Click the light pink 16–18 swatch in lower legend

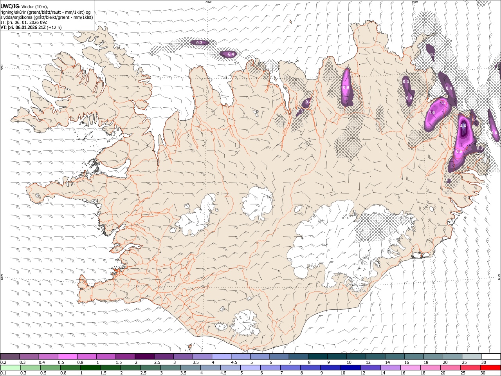410,367
